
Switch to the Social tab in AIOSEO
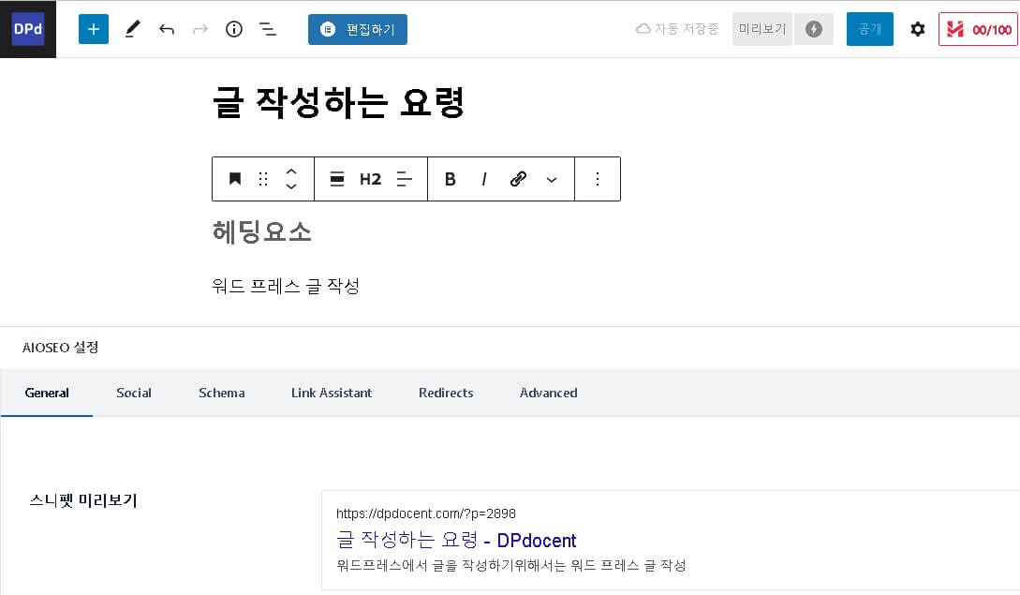coord(133,393)
